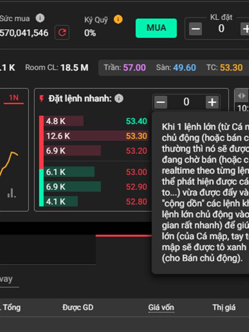Screen dimensions: 249x332
Task: Click the lightning bolt quick order icon
Action: tap(42, 98)
